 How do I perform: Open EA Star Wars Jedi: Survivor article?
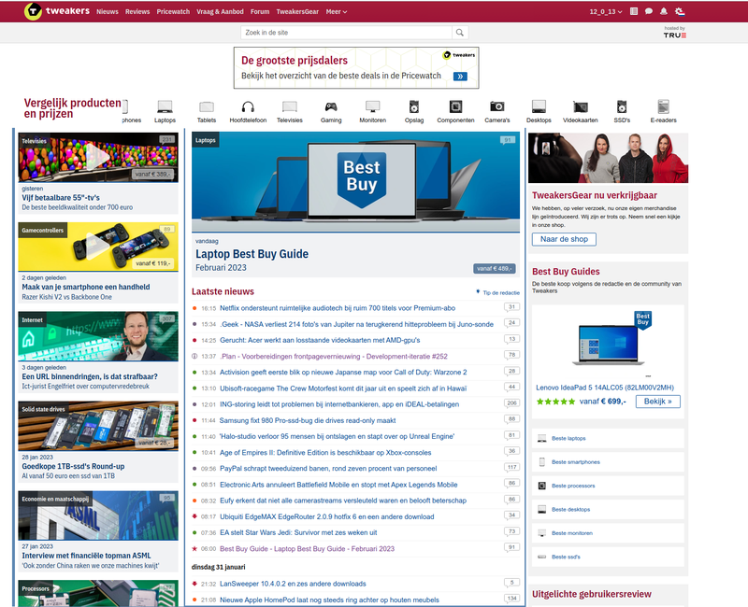coord(298,532)
